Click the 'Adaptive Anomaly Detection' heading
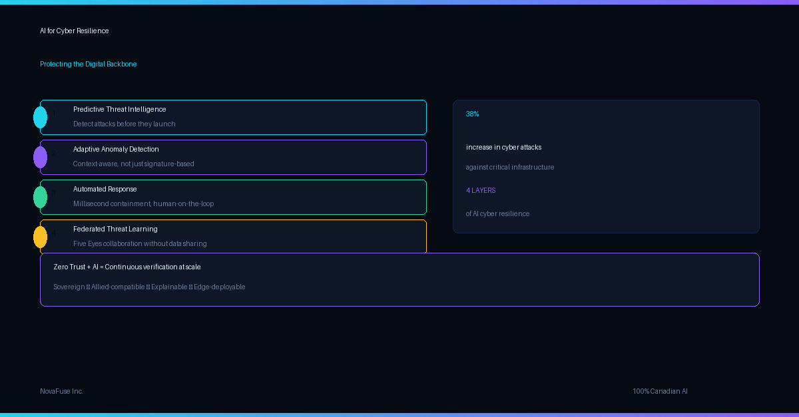This screenshot has height=417, width=799. click(116, 149)
